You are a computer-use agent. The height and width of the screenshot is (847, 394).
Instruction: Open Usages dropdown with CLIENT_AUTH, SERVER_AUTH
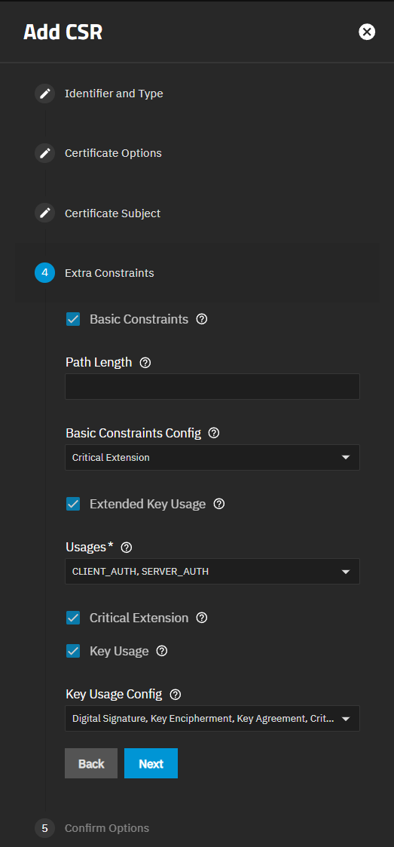[x=212, y=572]
